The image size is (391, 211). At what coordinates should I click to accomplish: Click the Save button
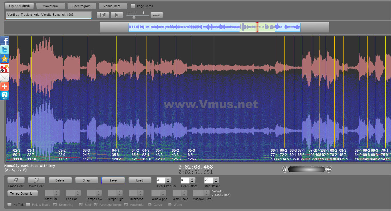113,180
